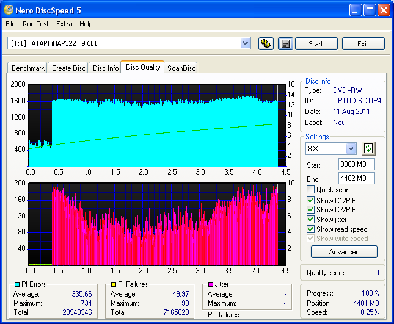The height and width of the screenshot is (324, 394).
Task: Click the magenta Jitter legend swatch
Action: (x=211, y=284)
